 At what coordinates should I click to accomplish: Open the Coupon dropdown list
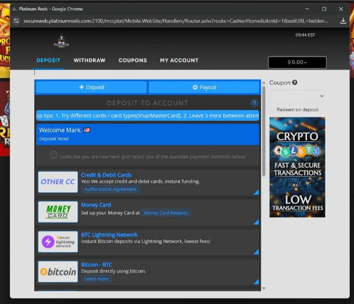coord(297,96)
